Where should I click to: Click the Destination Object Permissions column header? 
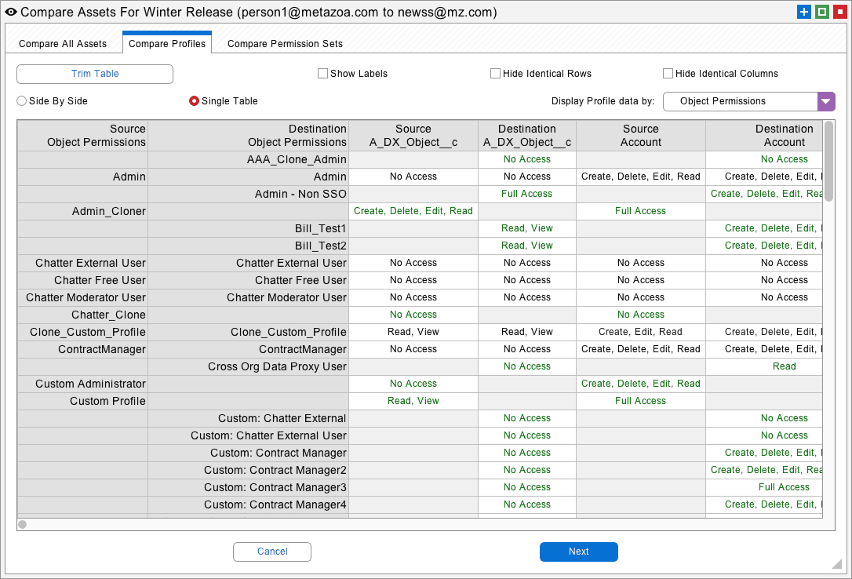click(249, 135)
